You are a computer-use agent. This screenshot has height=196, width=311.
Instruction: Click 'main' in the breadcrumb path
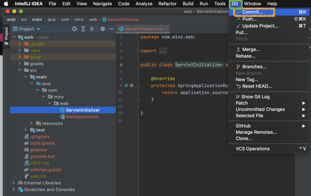(x=37, y=20)
